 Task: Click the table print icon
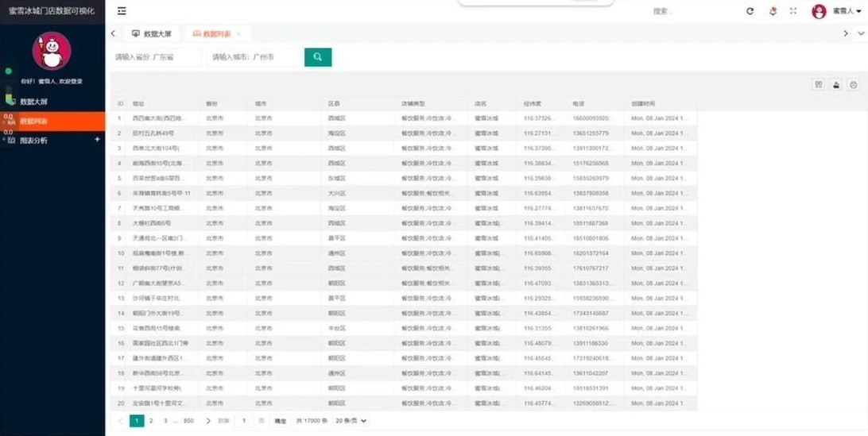point(854,85)
